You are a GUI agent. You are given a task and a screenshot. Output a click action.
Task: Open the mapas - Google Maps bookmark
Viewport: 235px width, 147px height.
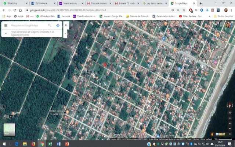[111, 16]
